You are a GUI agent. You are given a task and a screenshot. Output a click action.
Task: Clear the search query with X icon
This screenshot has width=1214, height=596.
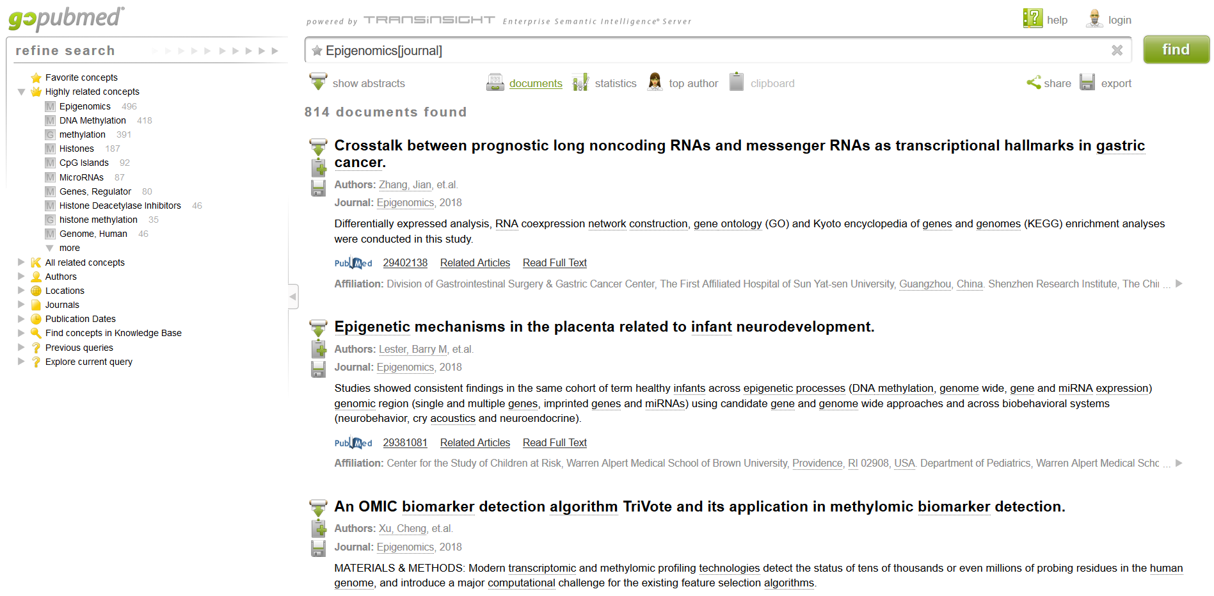pos(1117,50)
